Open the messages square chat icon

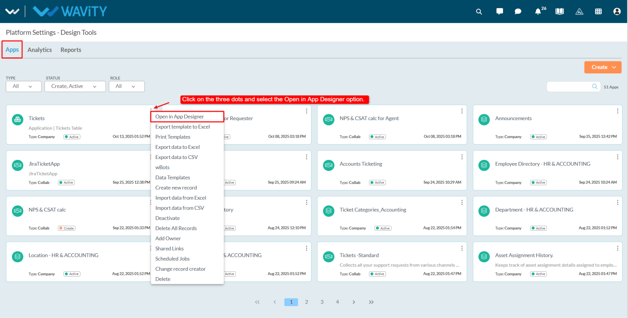(500, 11)
